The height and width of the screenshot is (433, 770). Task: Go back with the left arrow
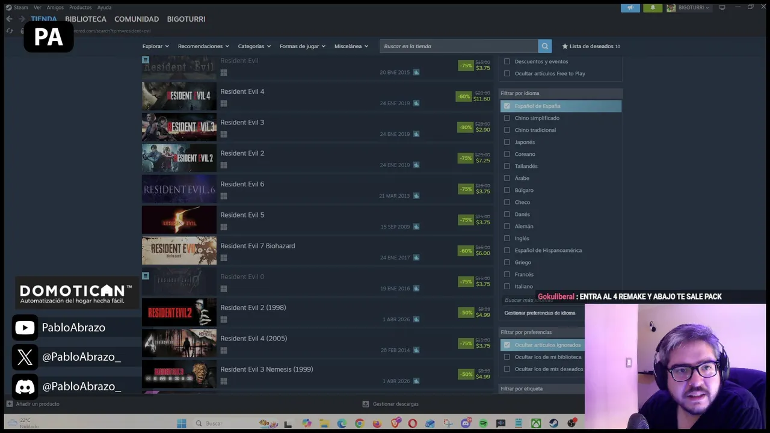[9, 19]
